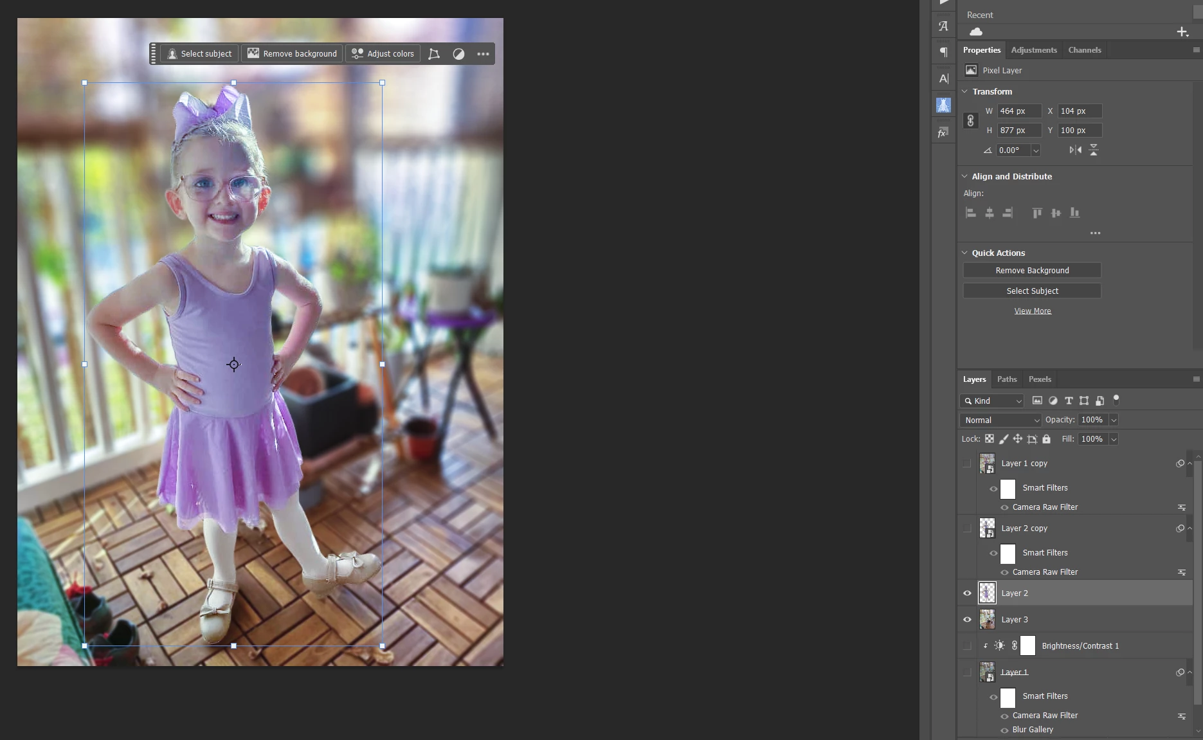Show the Layer 1 copy layer
Screen dimensions: 1203x740
967,464
